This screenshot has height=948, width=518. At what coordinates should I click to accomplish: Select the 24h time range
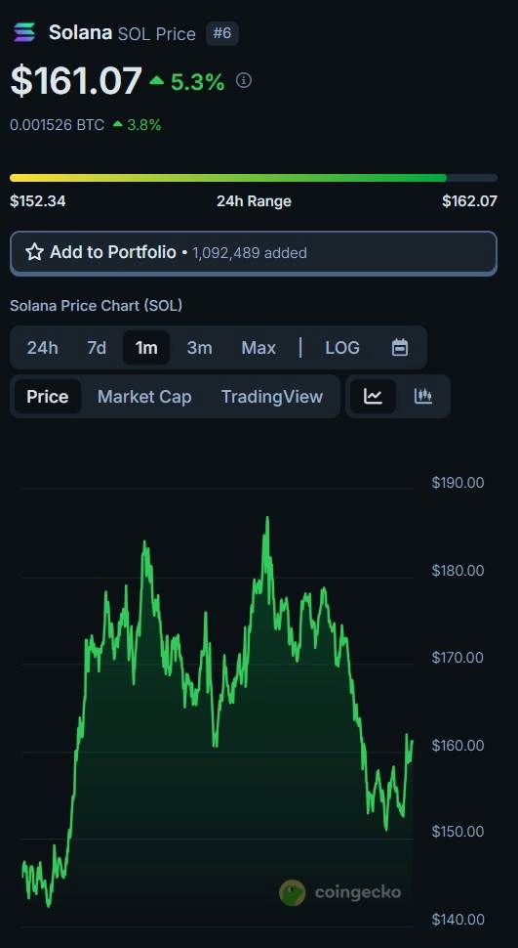click(43, 348)
